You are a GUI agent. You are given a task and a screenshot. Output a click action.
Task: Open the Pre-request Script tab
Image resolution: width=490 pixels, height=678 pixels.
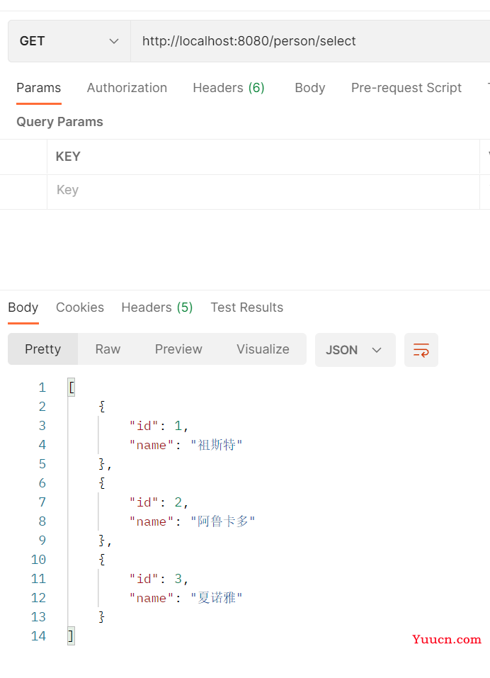pos(406,88)
